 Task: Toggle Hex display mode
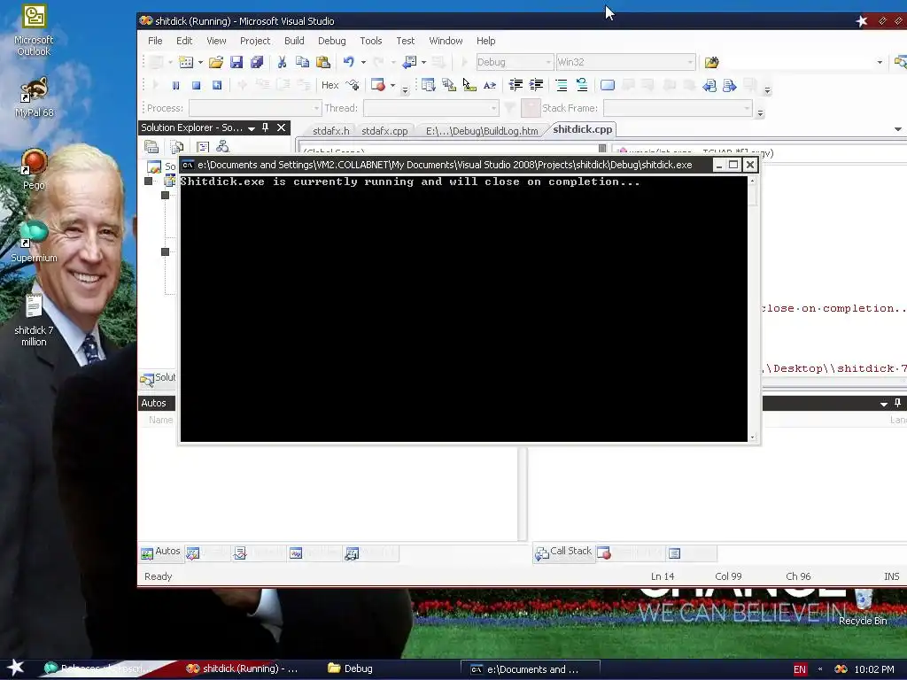click(329, 86)
